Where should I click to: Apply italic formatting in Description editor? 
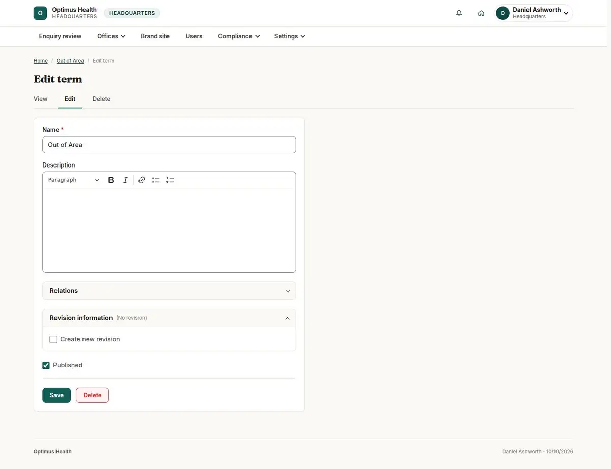coord(125,180)
